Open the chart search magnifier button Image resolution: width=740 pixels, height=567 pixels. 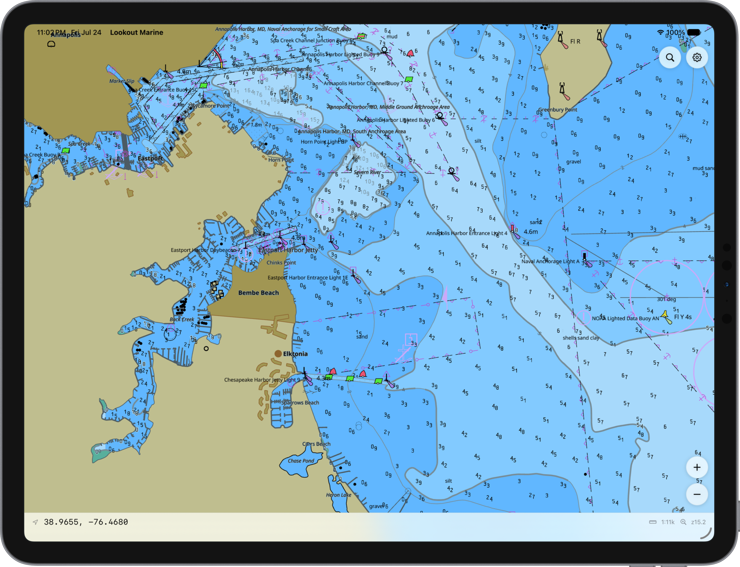[x=670, y=58]
